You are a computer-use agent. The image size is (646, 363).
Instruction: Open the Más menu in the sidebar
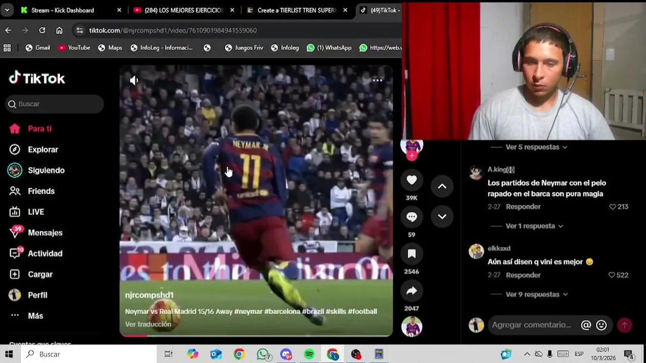tap(35, 316)
